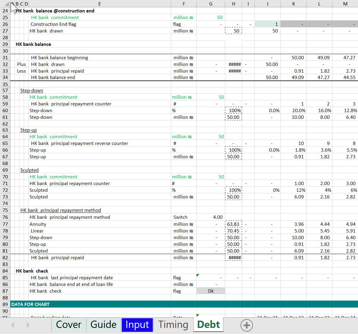Click the 'Annuity' row label
The width and height of the screenshot is (358, 334).
tap(38, 224)
